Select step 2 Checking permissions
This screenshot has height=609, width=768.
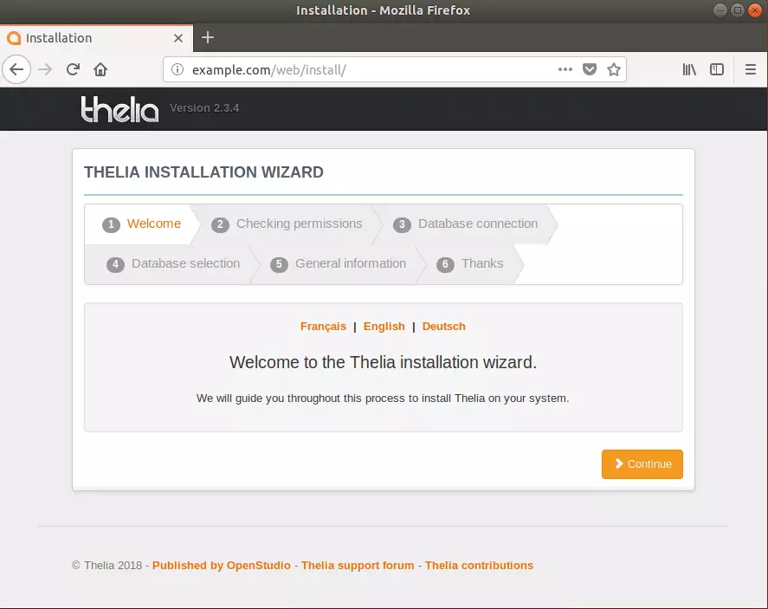pyautogui.click(x=287, y=224)
